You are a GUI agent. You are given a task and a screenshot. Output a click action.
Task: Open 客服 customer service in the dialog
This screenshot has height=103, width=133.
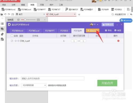click(118, 30)
